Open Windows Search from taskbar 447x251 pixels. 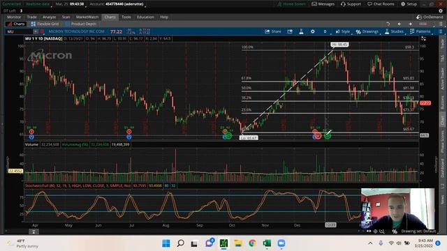[x=180, y=243]
